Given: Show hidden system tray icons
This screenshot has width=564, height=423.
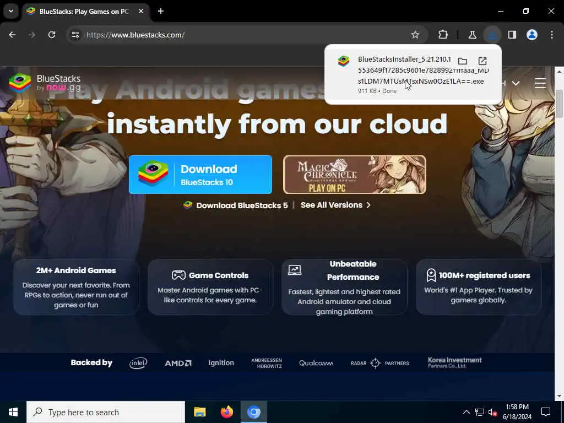Looking at the screenshot, I should coord(466,412).
